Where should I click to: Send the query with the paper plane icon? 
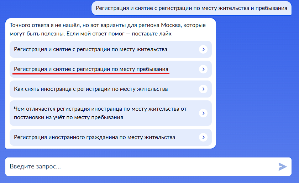tap(282, 167)
